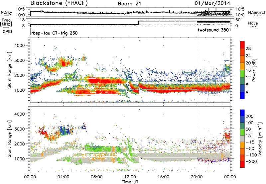Click the 'N.Search' legend label
Image resolution: width=266 pixels, height=184 pixels.
(x=257, y=12)
